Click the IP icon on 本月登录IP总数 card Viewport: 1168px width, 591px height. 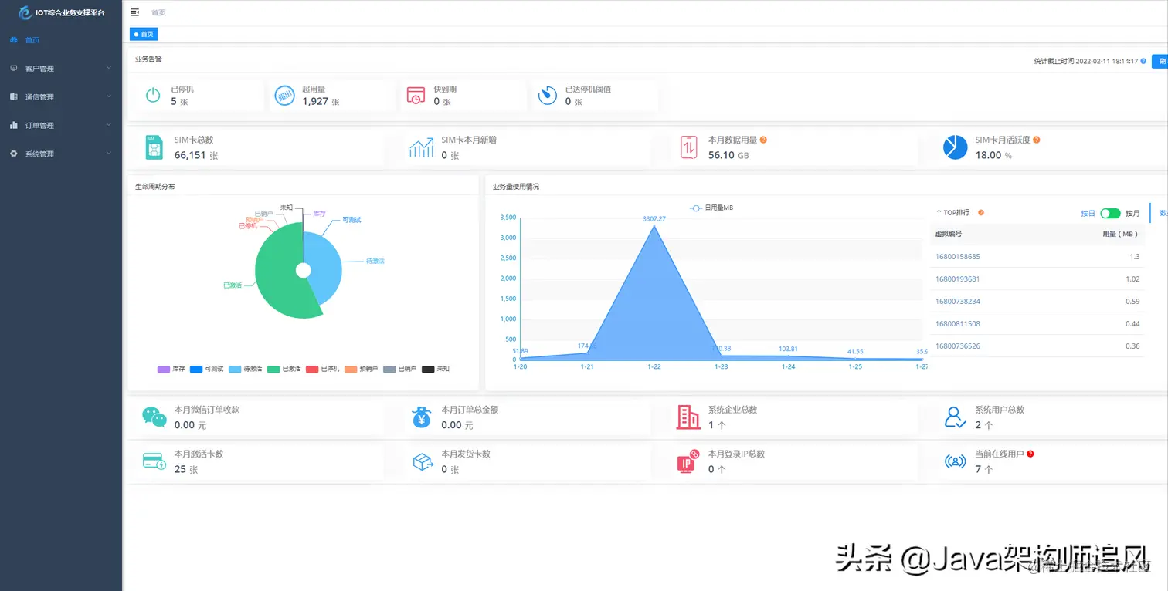(688, 461)
